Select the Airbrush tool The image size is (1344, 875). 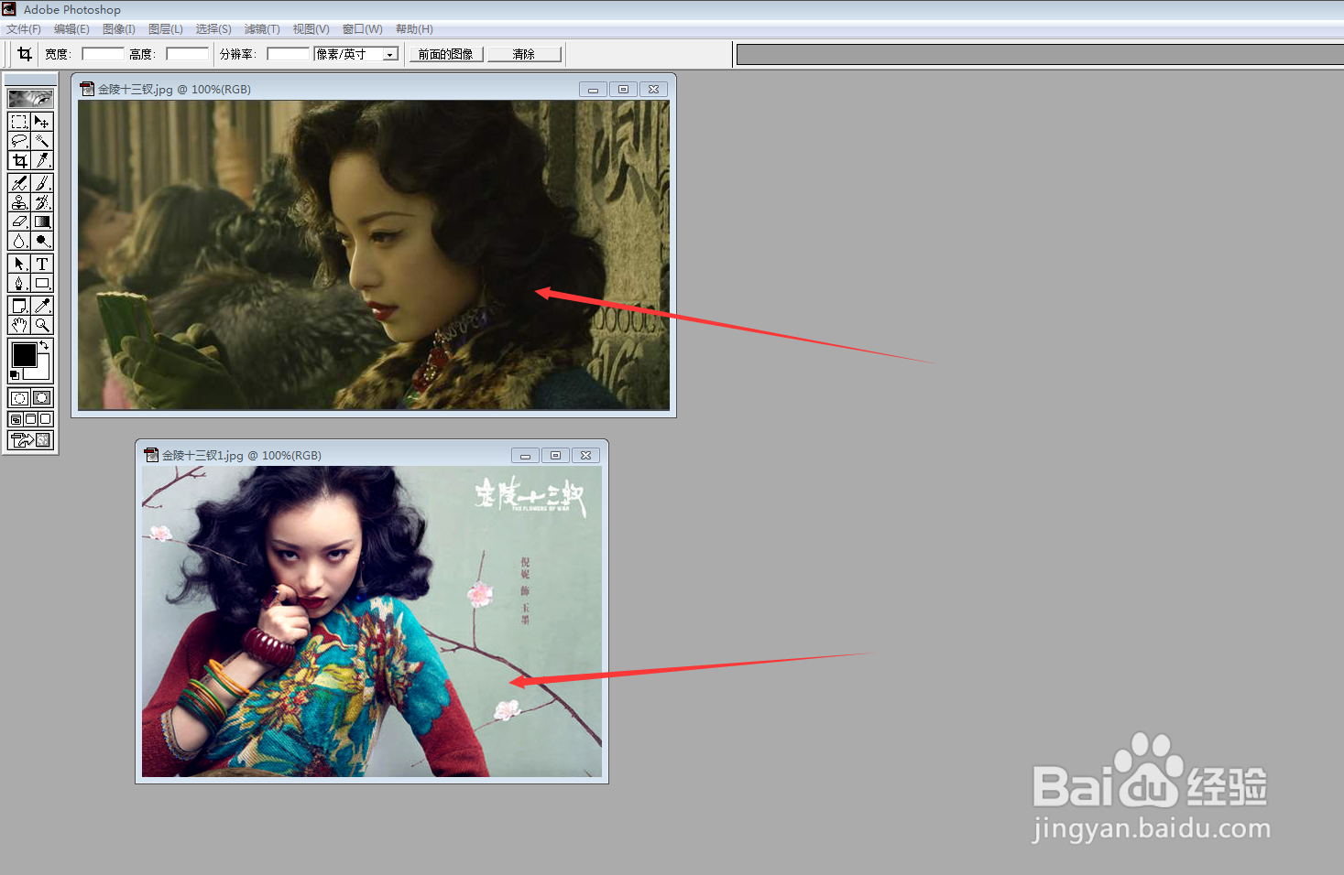point(19,183)
